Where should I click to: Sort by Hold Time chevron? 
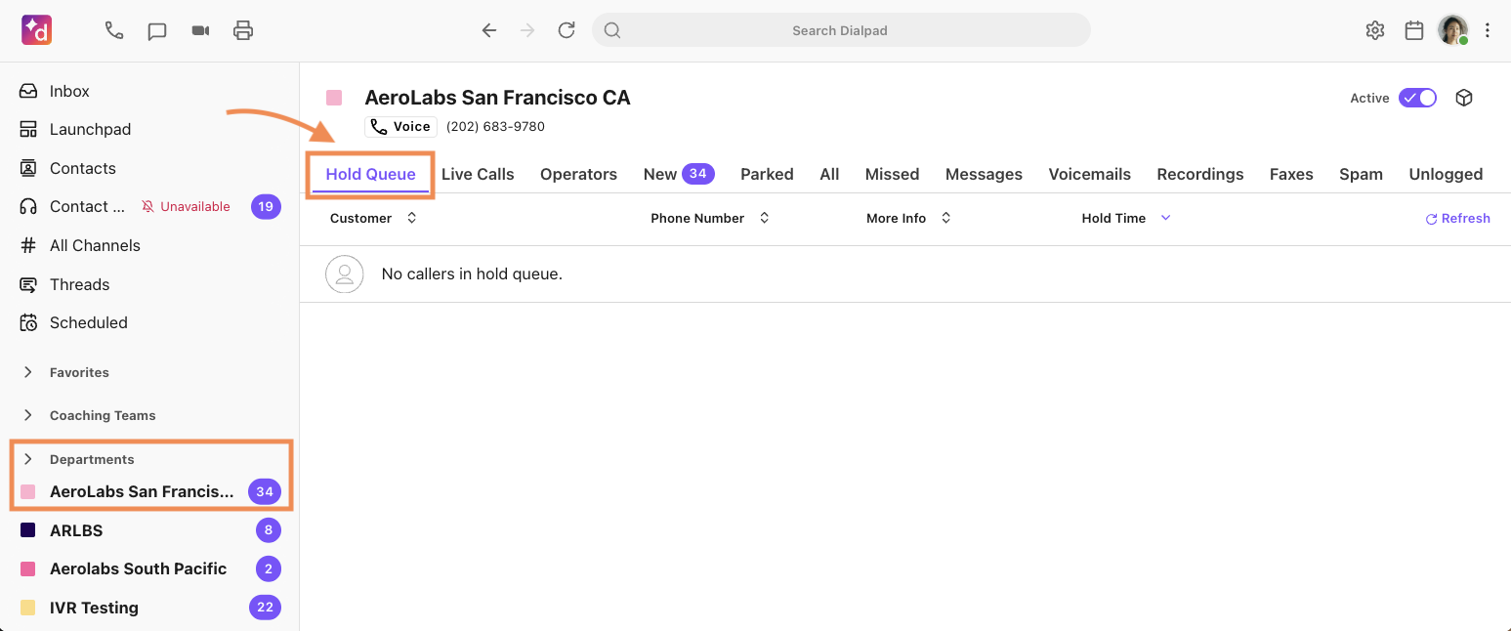point(1165,218)
